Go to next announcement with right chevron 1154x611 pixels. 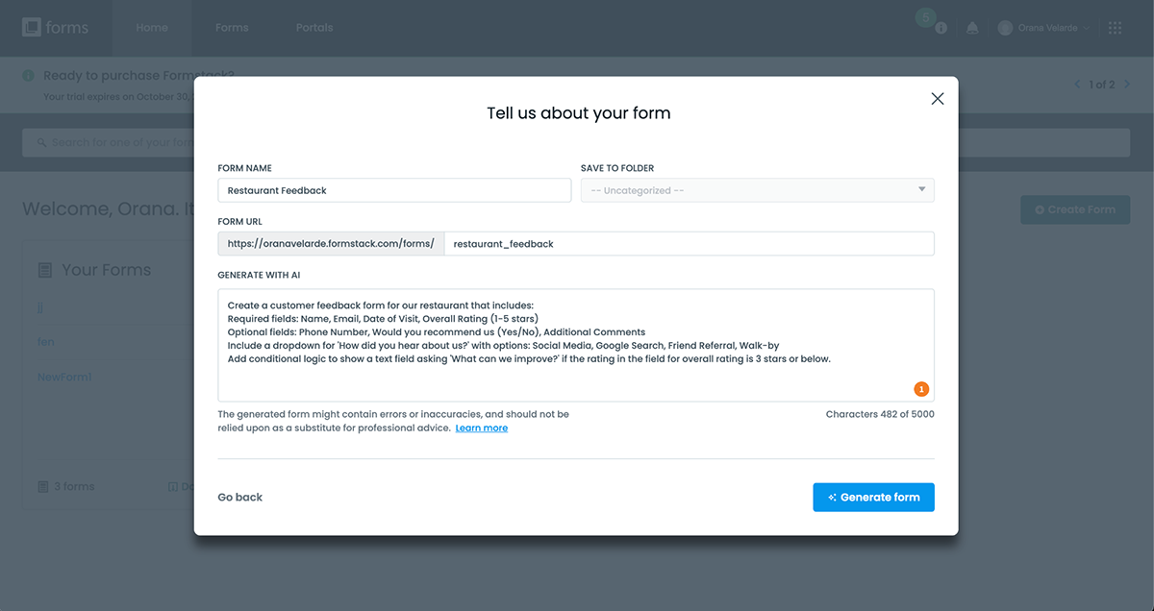click(1128, 85)
